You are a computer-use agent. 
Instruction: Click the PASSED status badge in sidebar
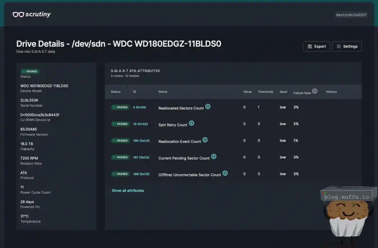(30, 71)
